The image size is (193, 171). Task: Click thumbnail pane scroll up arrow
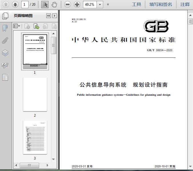53,34
